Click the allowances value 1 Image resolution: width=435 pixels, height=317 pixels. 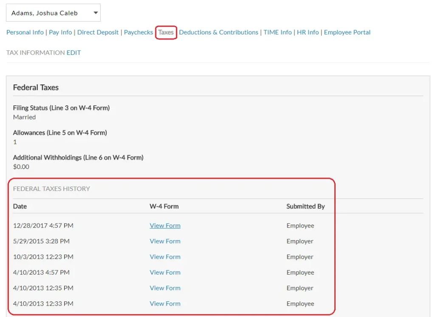[15, 142]
